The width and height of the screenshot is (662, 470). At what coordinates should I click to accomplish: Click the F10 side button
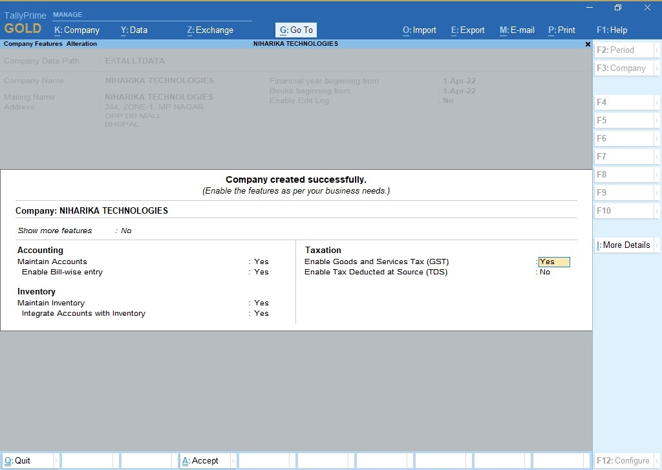[624, 210]
